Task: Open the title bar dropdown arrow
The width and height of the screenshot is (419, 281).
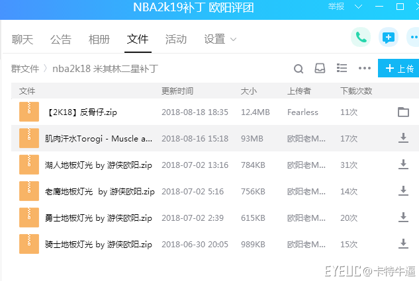Action: coord(358,7)
